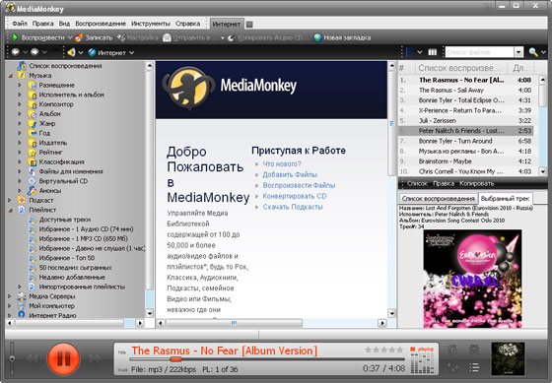Click the Интернет globe icon in navigation bar
Image resolution: width=552 pixels, height=383 pixels.
[93, 52]
